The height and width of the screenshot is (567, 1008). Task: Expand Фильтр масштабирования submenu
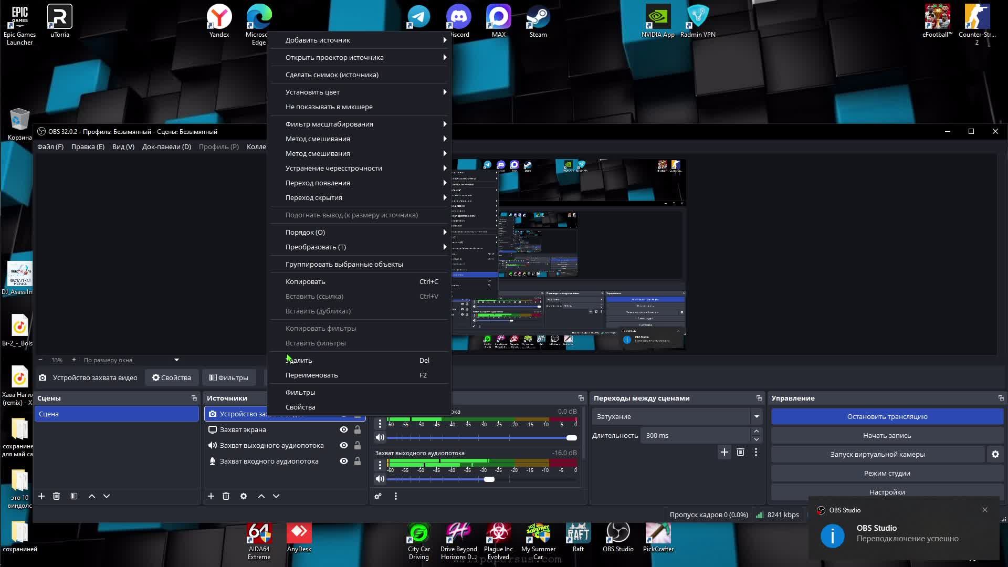pyautogui.click(x=360, y=124)
